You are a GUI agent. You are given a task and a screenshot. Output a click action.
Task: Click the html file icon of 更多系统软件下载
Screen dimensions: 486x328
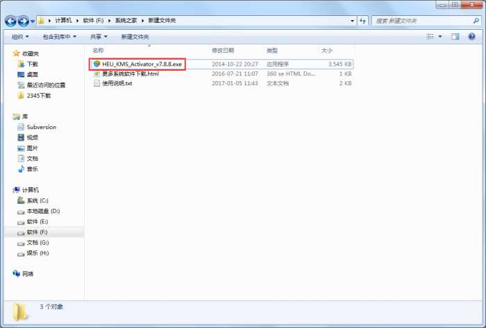(x=97, y=74)
